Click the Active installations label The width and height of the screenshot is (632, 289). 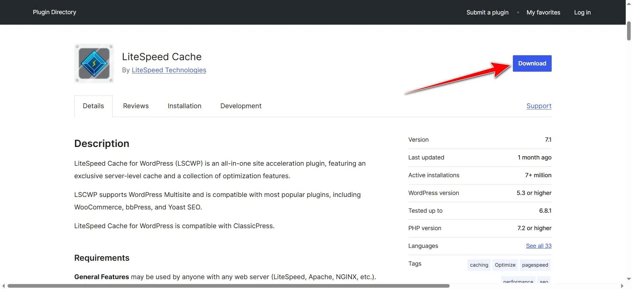tap(434, 175)
